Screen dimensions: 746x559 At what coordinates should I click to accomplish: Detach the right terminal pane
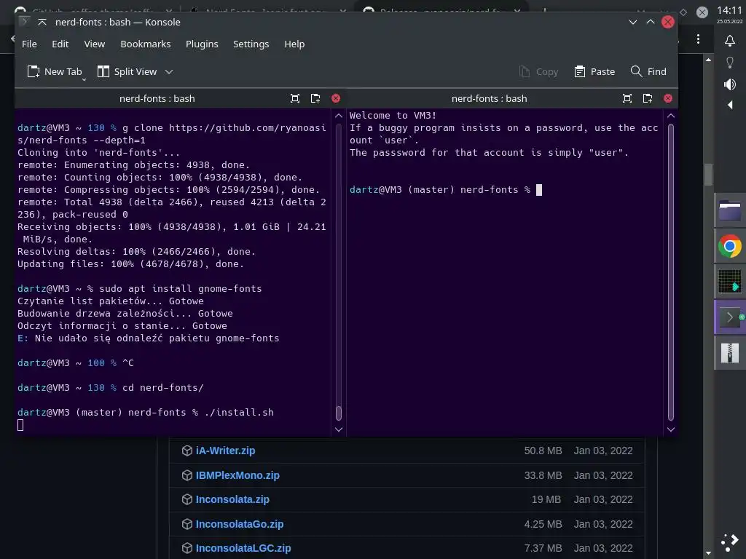tap(648, 98)
